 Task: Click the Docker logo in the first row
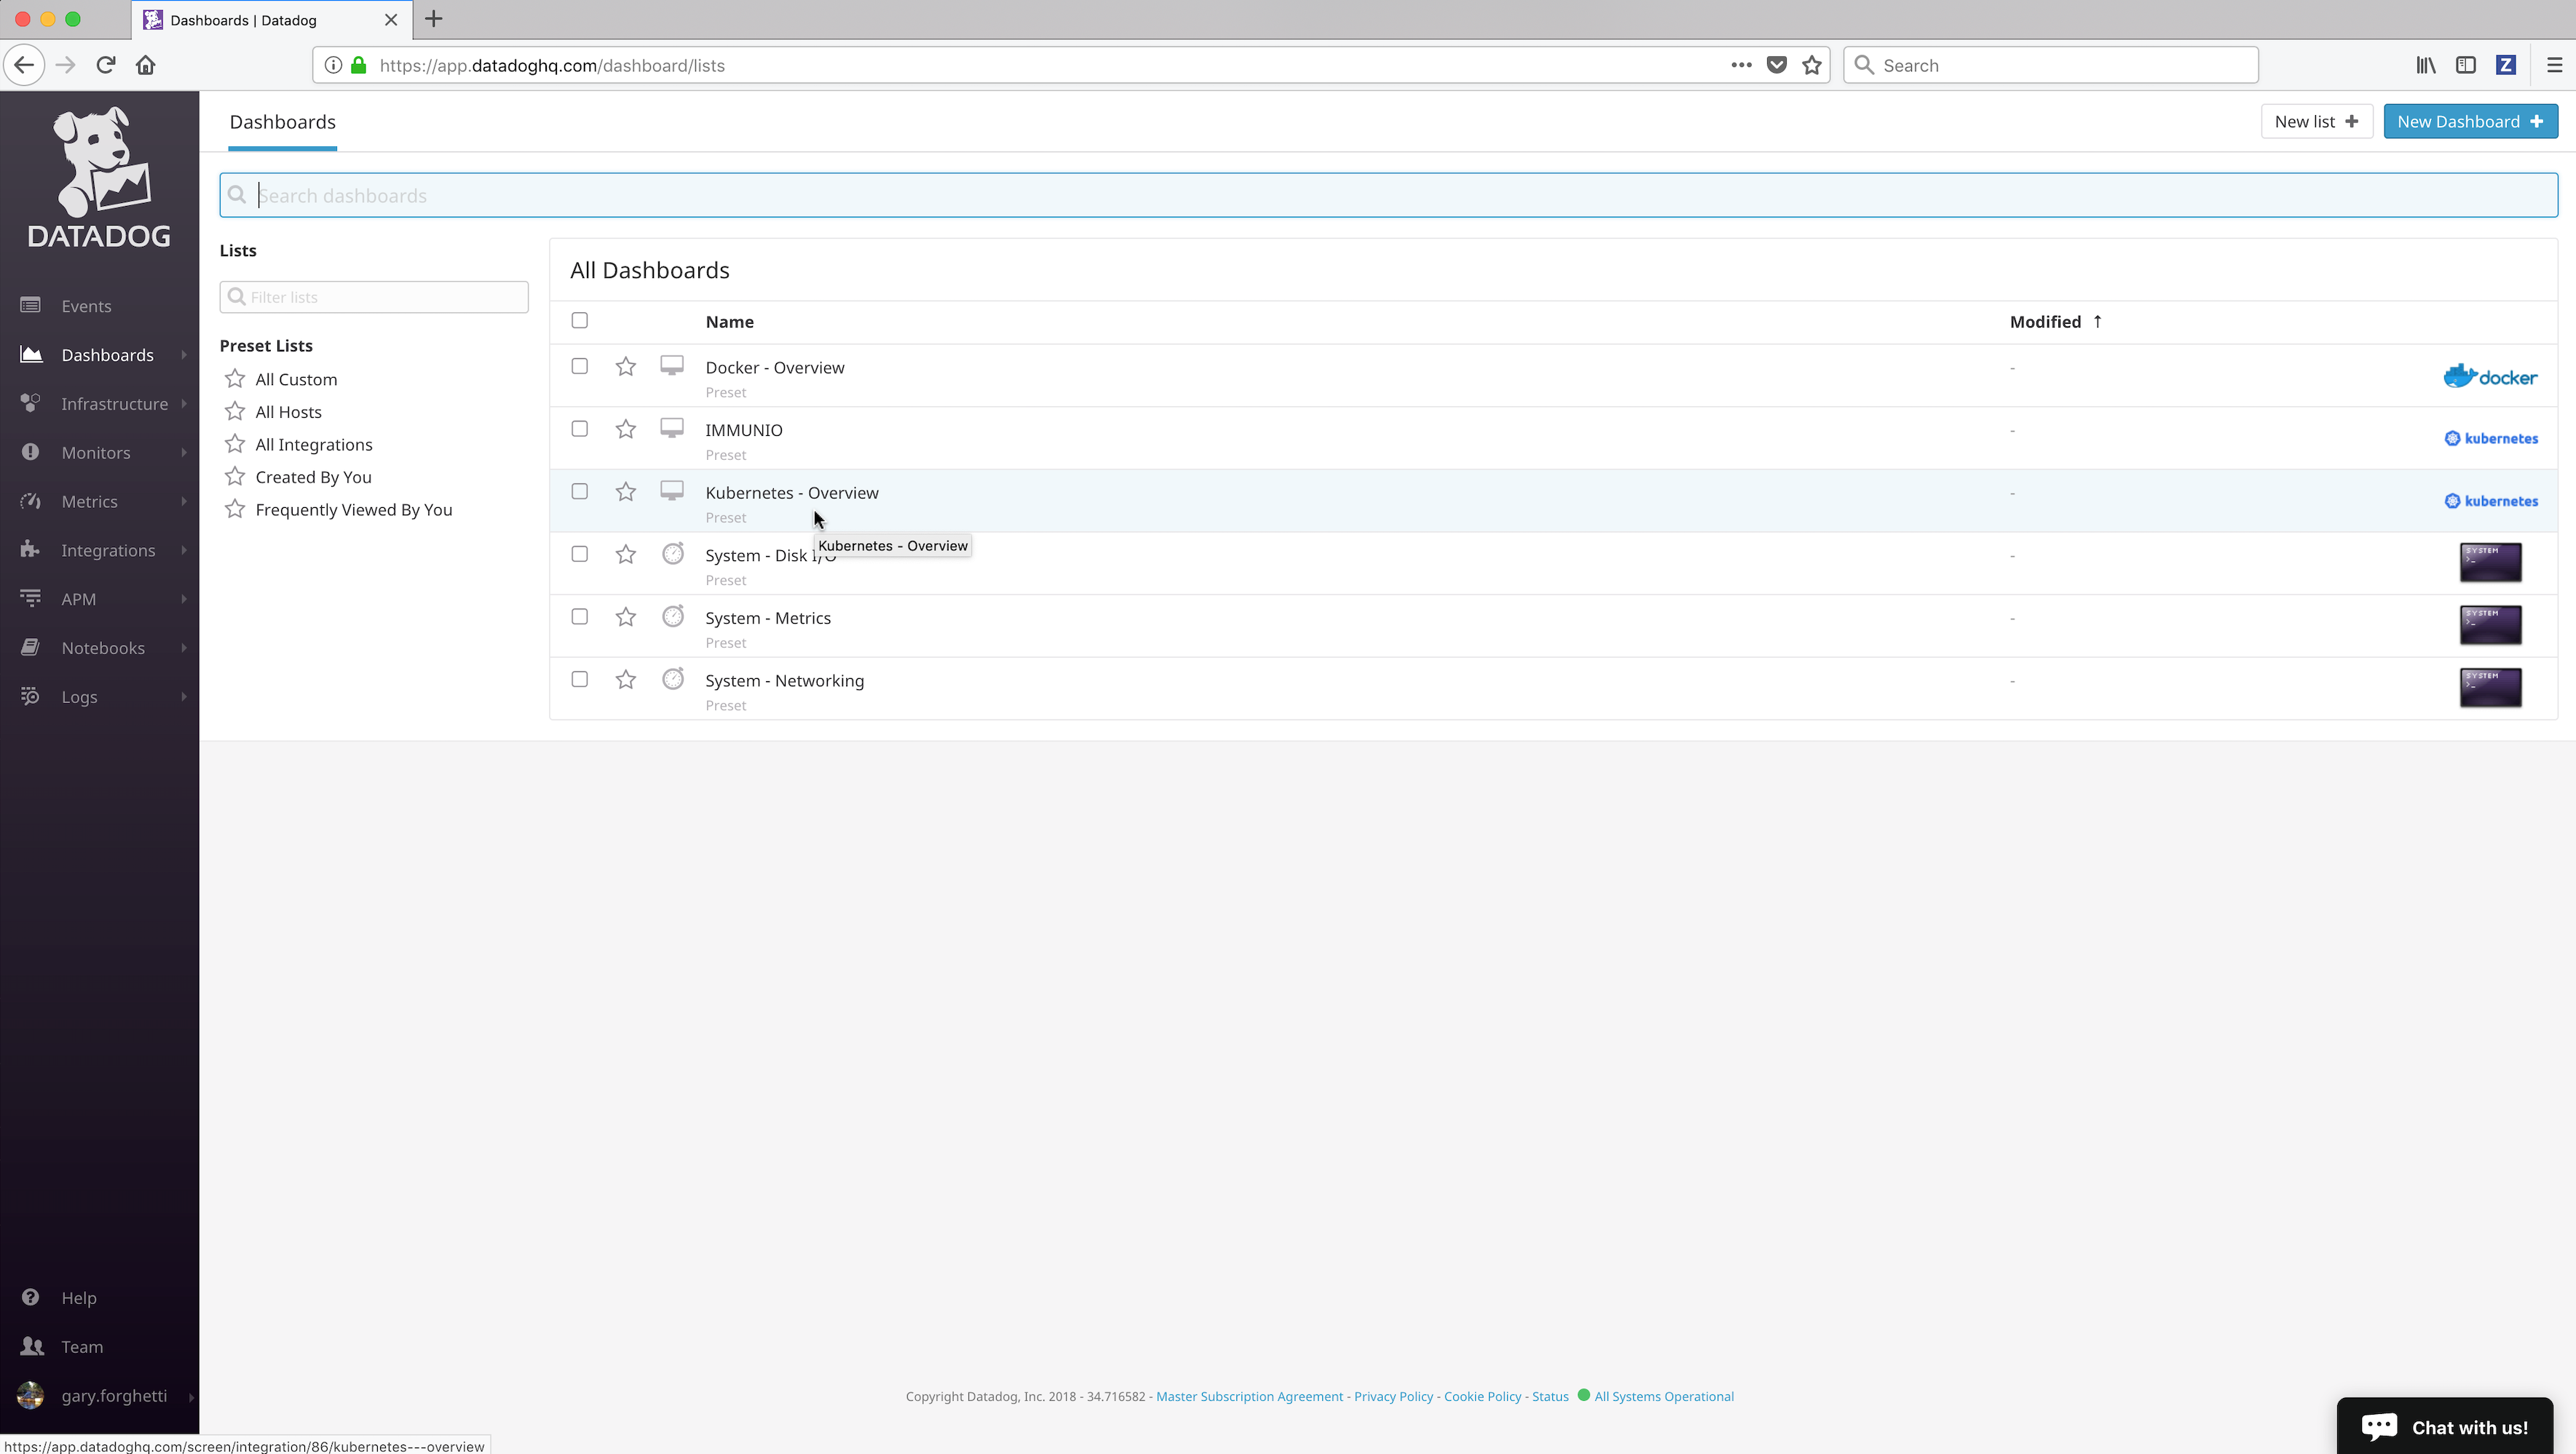[x=2490, y=377]
